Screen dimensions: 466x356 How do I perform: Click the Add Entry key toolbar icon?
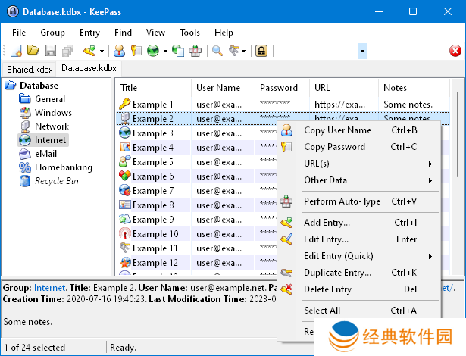click(x=89, y=51)
